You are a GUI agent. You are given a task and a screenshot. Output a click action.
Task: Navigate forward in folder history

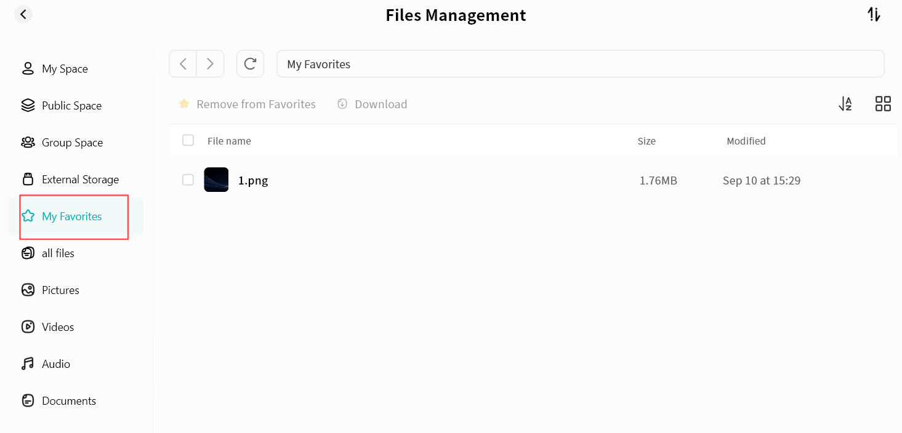pyautogui.click(x=210, y=64)
